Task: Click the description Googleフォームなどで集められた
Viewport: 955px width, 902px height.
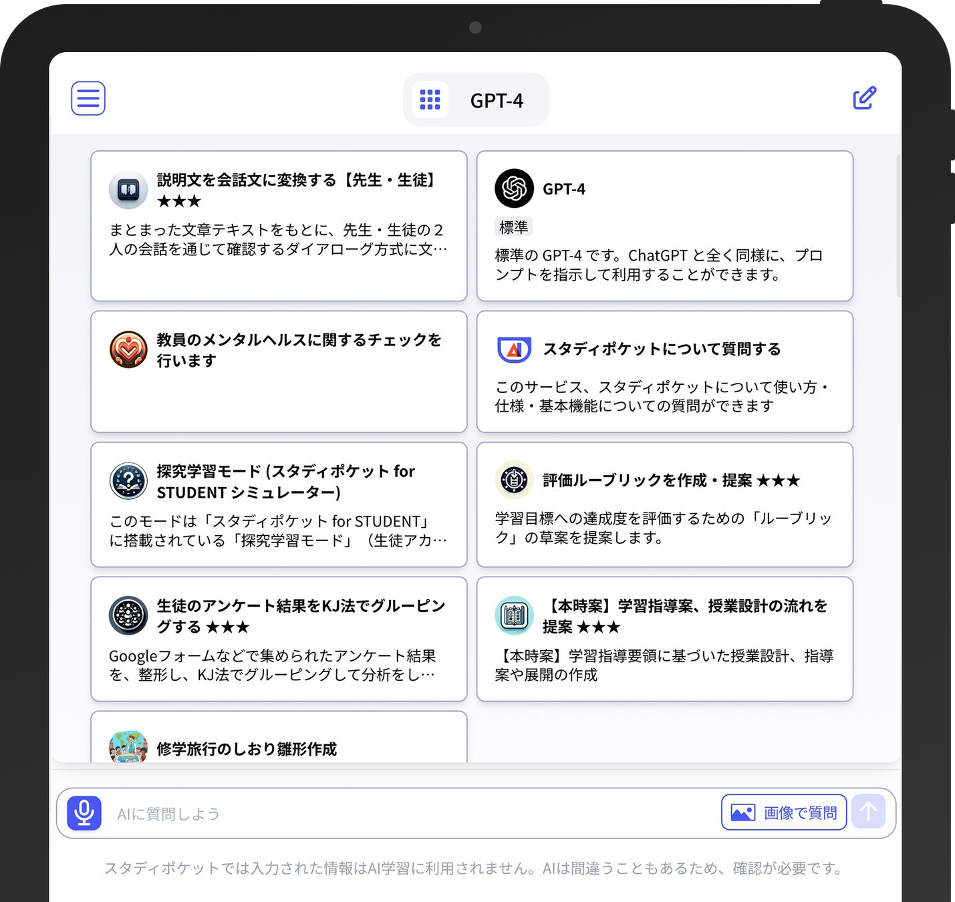Action: point(273,665)
